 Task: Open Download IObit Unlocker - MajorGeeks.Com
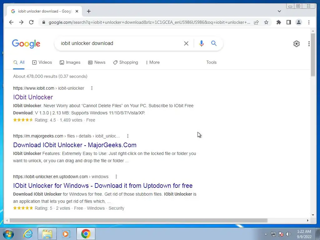(75, 145)
